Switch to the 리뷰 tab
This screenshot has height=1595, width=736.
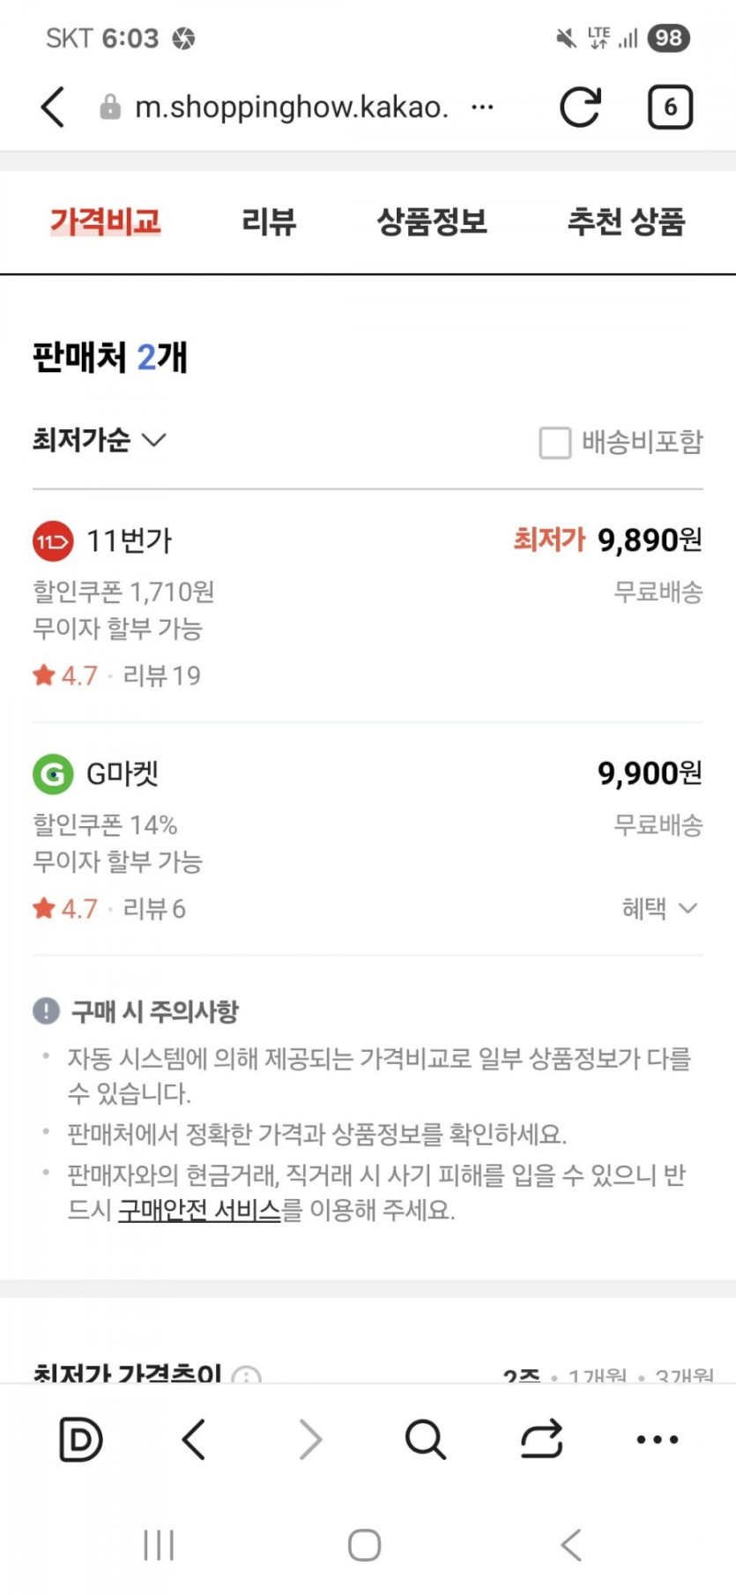[269, 221]
